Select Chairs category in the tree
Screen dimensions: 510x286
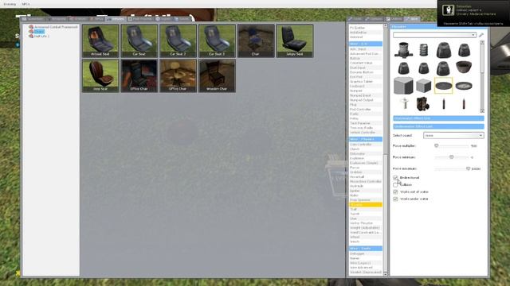click(39, 32)
